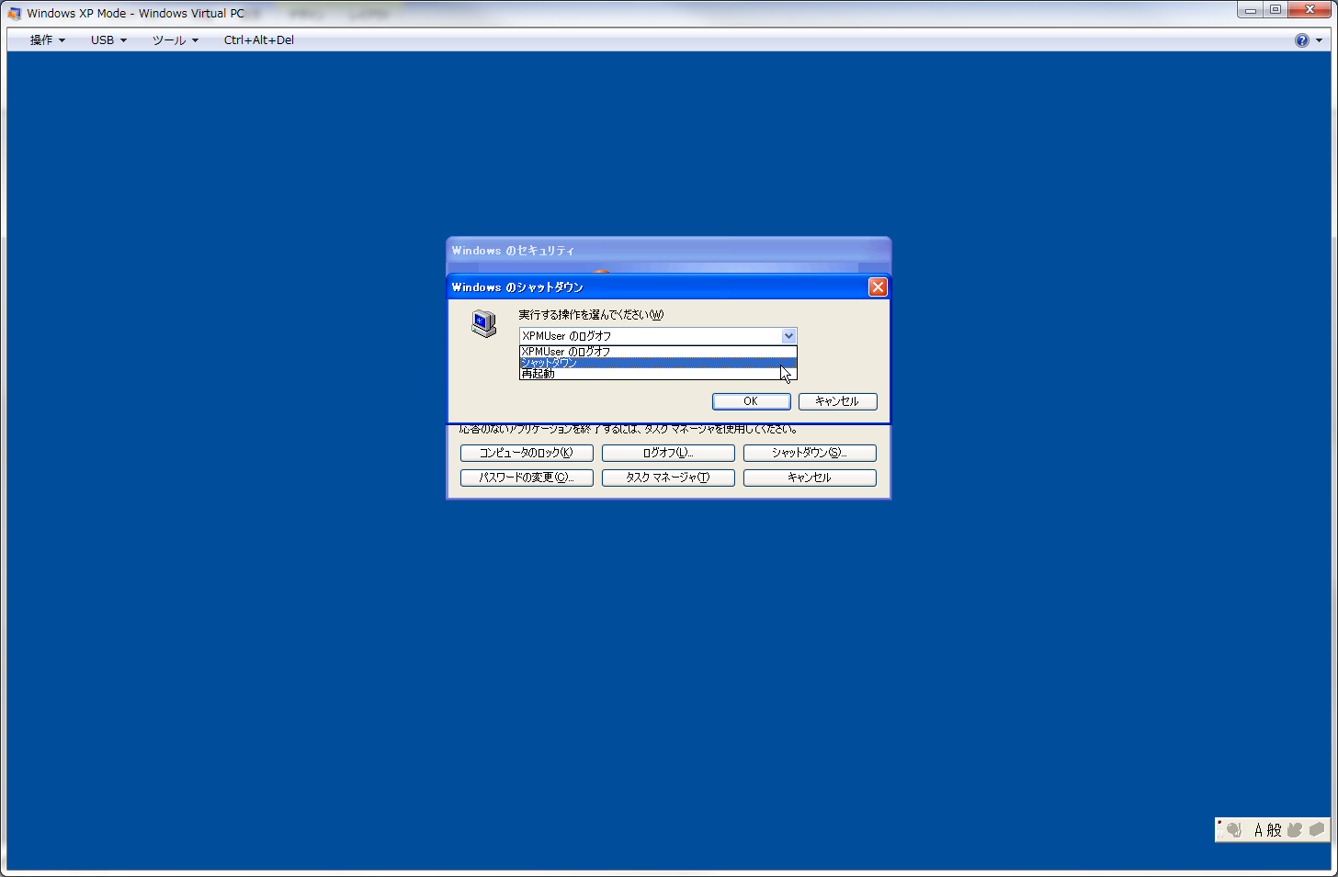This screenshot has width=1338, height=877.
Task: Click the Windows Virtual PC title bar icon
Action: [14, 13]
